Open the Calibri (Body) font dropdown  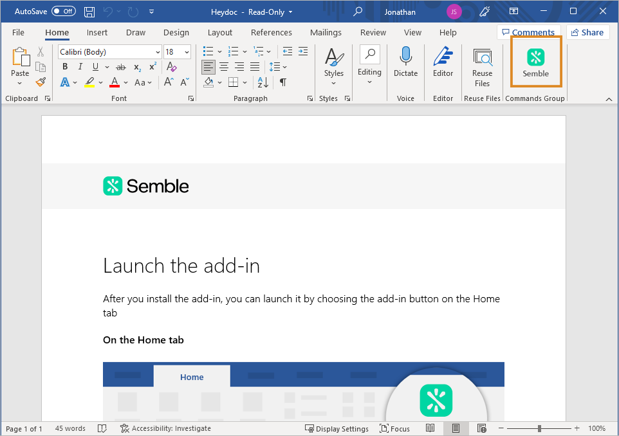tap(158, 52)
